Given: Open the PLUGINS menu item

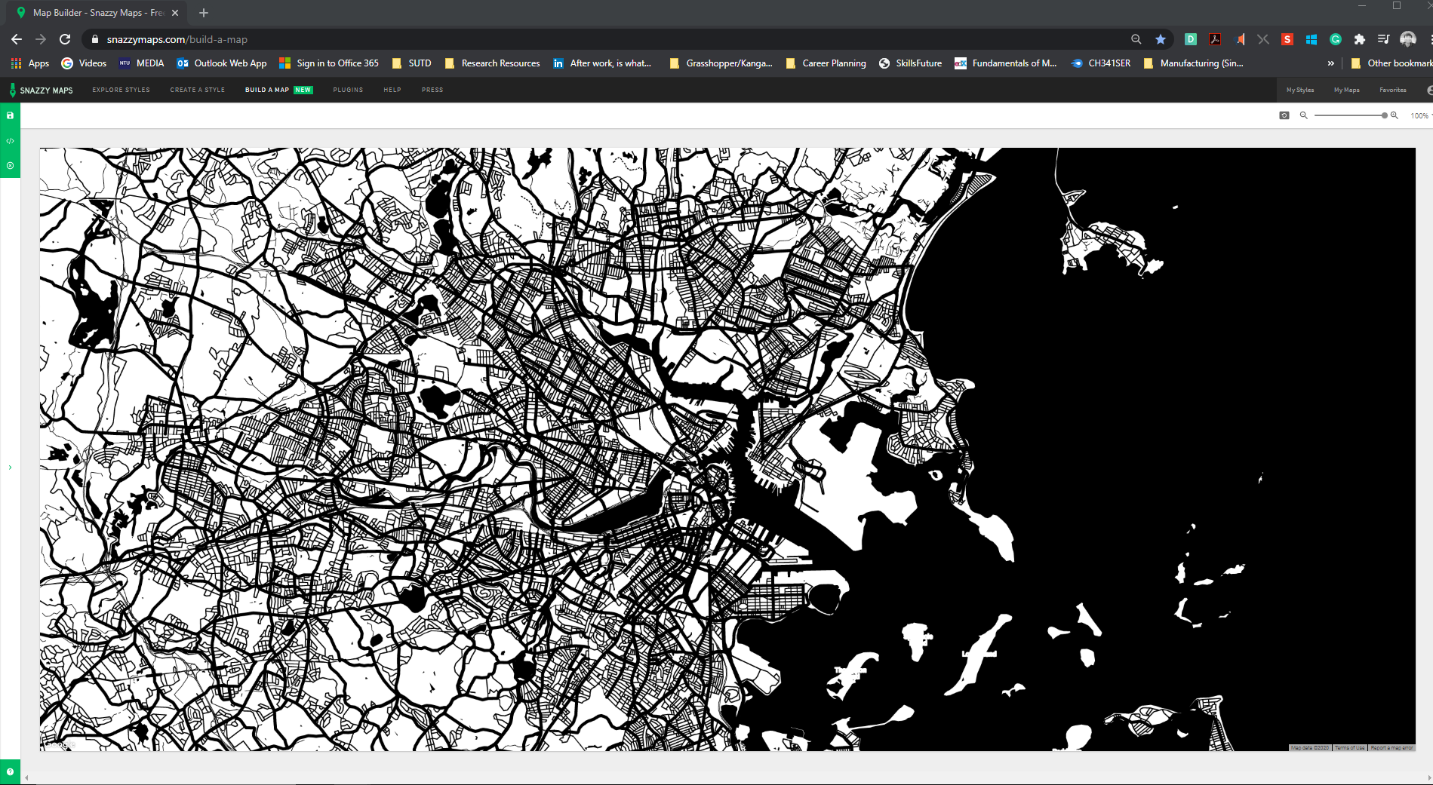Looking at the screenshot, I should tap(347, 90).
